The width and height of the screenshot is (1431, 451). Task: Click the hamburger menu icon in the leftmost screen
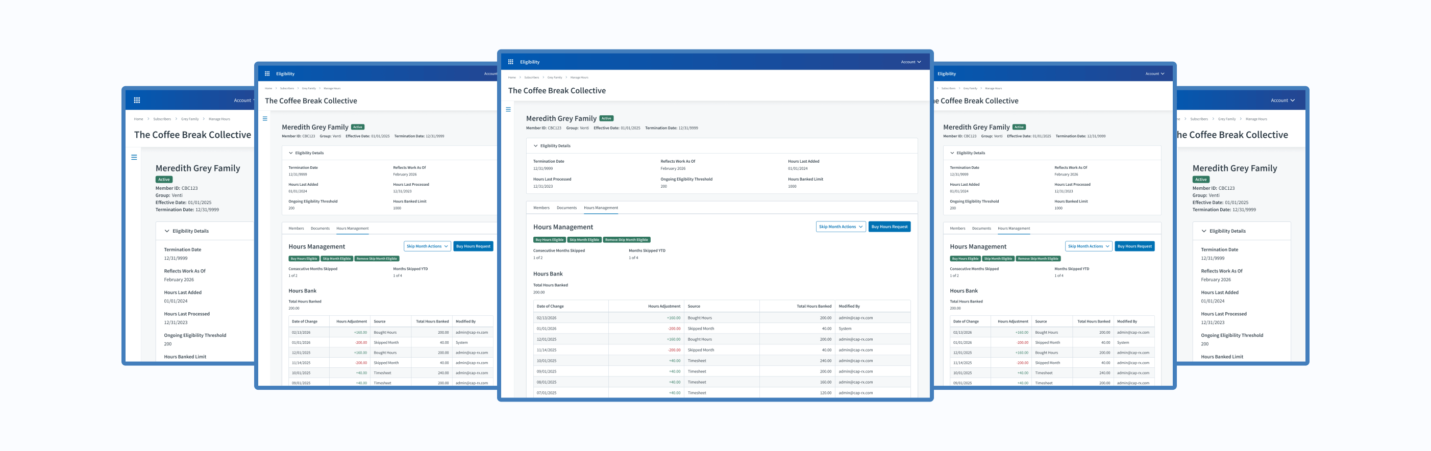(134, 157)
